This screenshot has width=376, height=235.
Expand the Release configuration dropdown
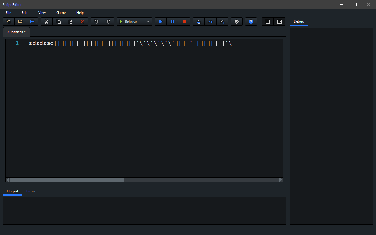pyautogui.click(x=148, y=22)
